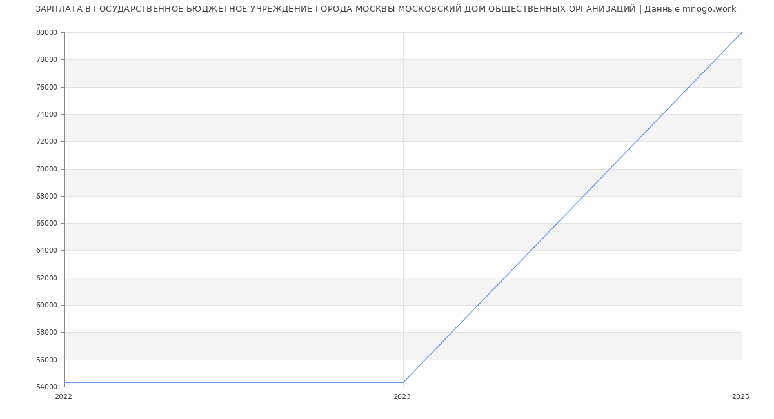Click the 64000 y-axis label
This screenshot has height=419, width=774.
[x=46, y=250]
